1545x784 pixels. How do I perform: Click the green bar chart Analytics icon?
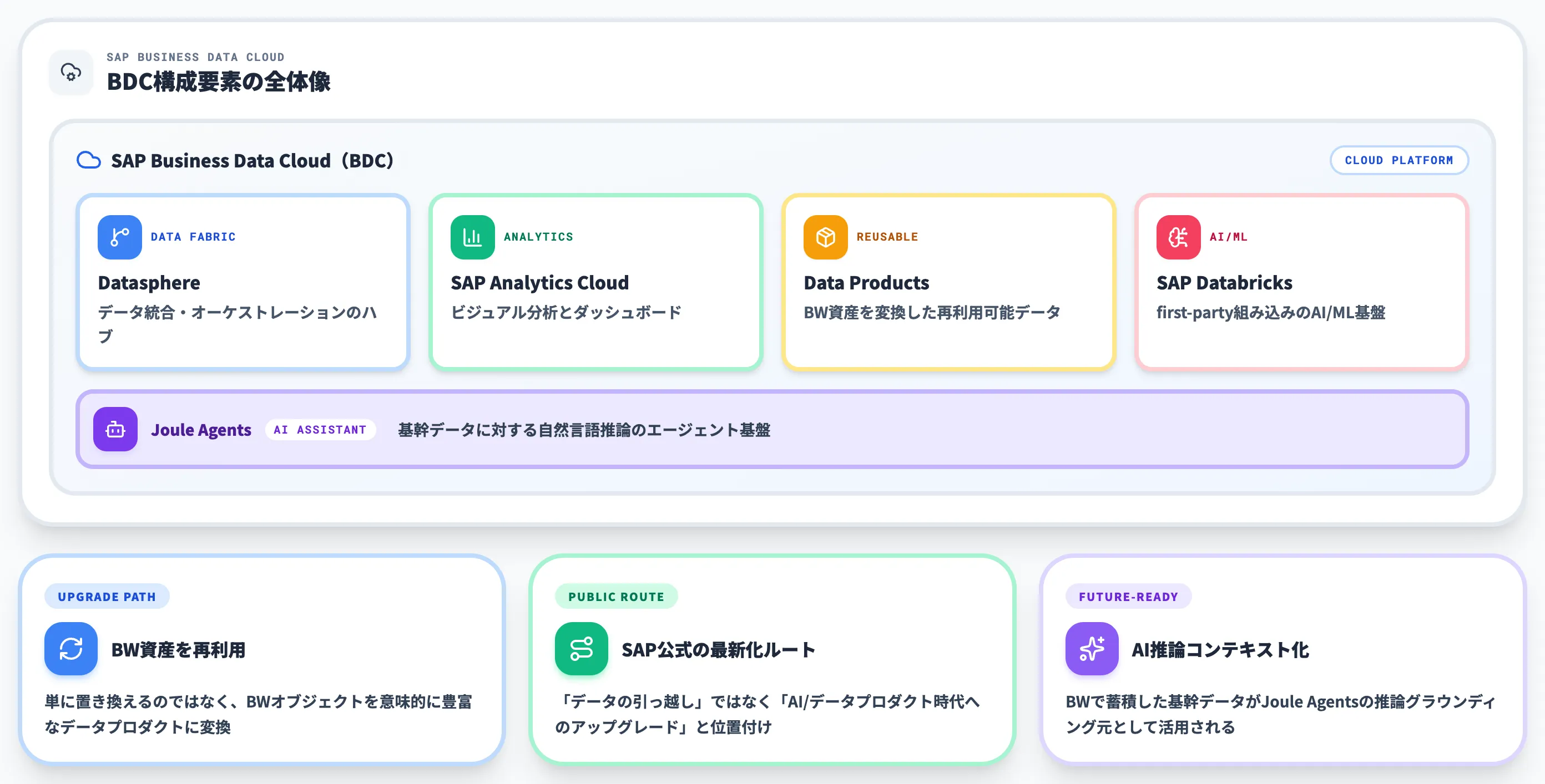(x=472, y=237)
